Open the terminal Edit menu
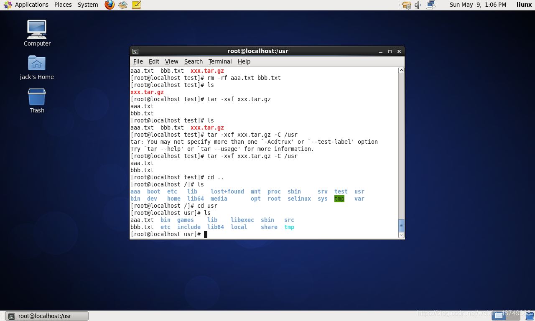The width and height of the screenshot is (535, 321). 154,61
